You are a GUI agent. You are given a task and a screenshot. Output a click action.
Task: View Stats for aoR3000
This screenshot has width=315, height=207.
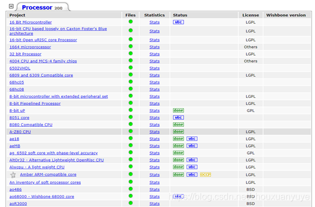coord(155,204)
